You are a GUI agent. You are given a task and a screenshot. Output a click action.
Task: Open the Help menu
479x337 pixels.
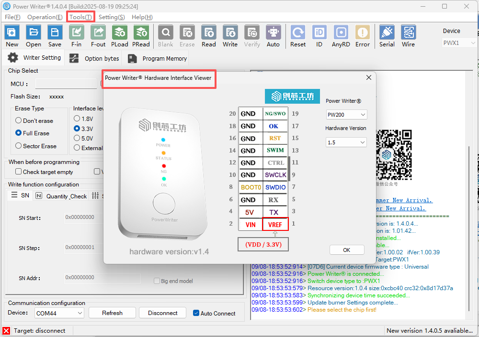(x=142, y=17)
